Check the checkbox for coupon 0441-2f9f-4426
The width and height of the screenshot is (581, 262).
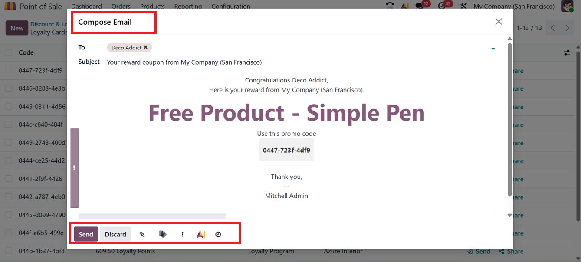click(x=9, y=179)
